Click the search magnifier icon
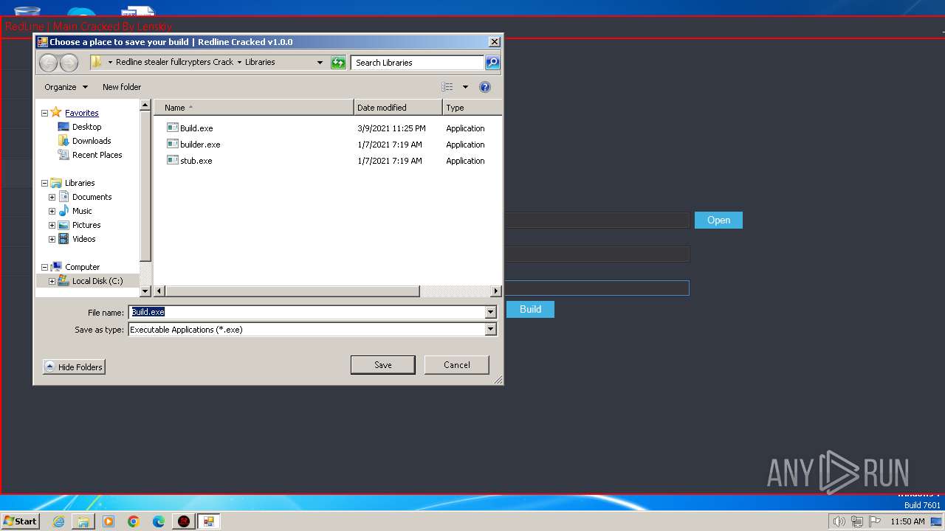Image resolution: width=945 pixels, height=531 pixels. [x=492, y=63]
